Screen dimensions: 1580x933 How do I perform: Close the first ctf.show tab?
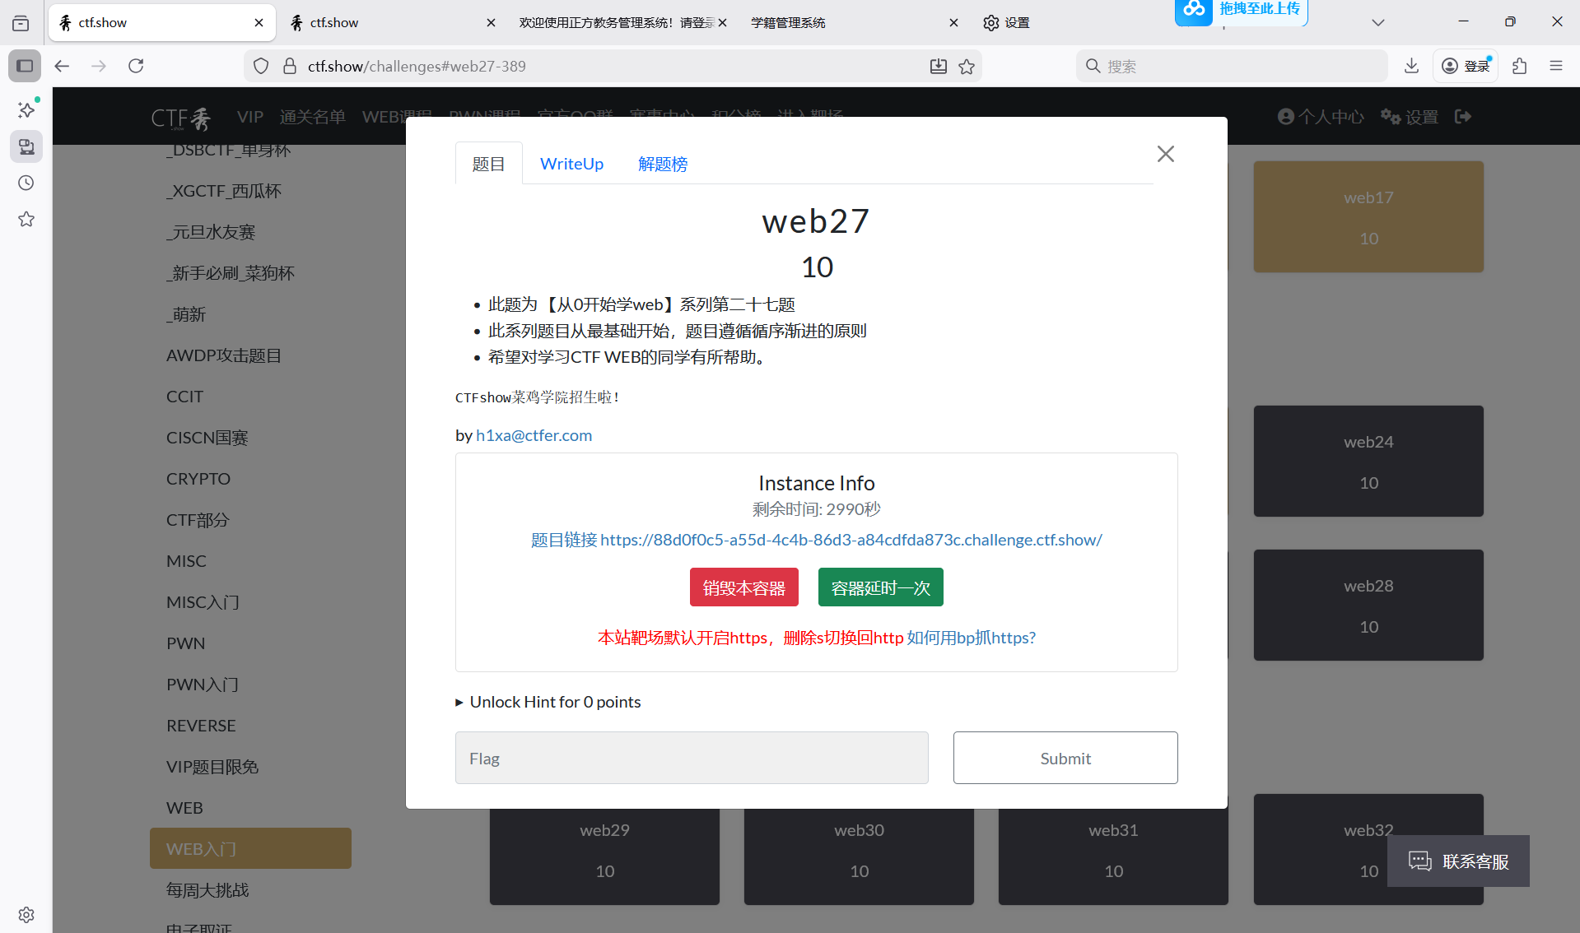tap(259, 23)
